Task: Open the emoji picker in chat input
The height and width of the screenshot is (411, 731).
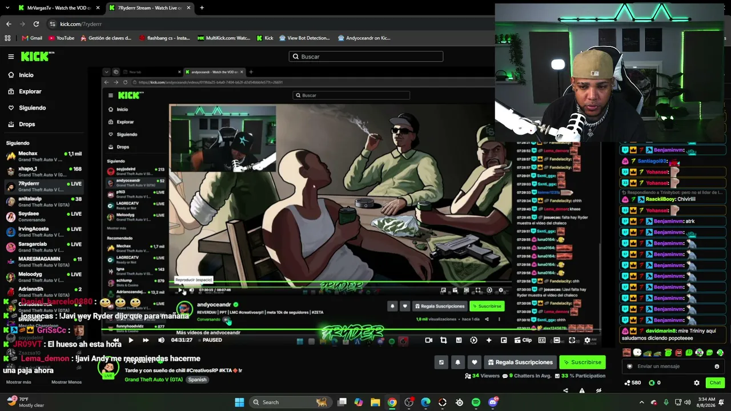Action: point(717,366)
